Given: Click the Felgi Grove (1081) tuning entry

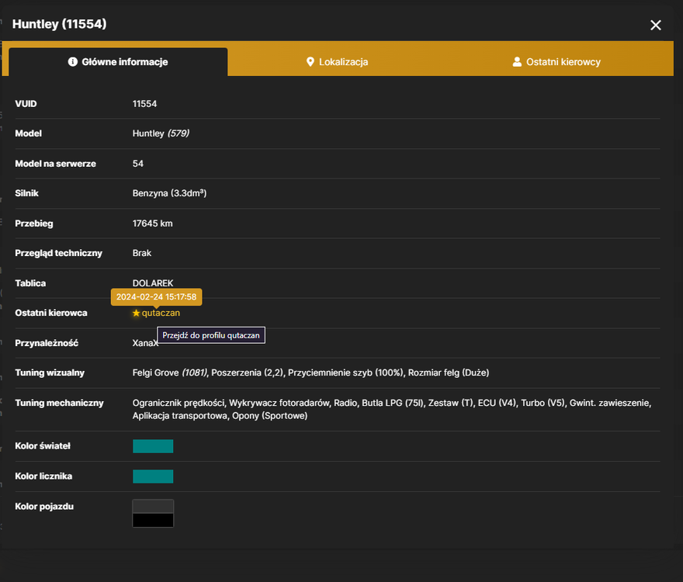Looking at the screenshot, I should pos(170,373).
